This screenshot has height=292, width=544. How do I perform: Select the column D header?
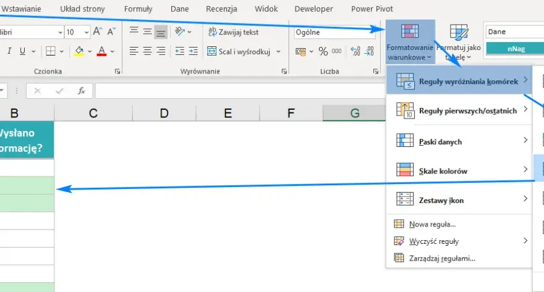[164, 113]
